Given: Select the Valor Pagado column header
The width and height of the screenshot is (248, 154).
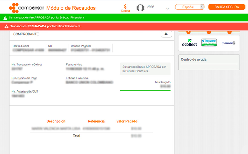Looking at the screenshot, I should click(x=127, y=121).
